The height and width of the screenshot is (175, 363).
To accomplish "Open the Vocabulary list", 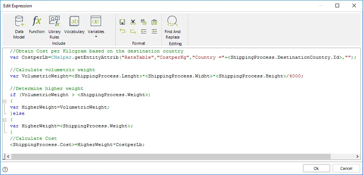I will pos(74,25).
